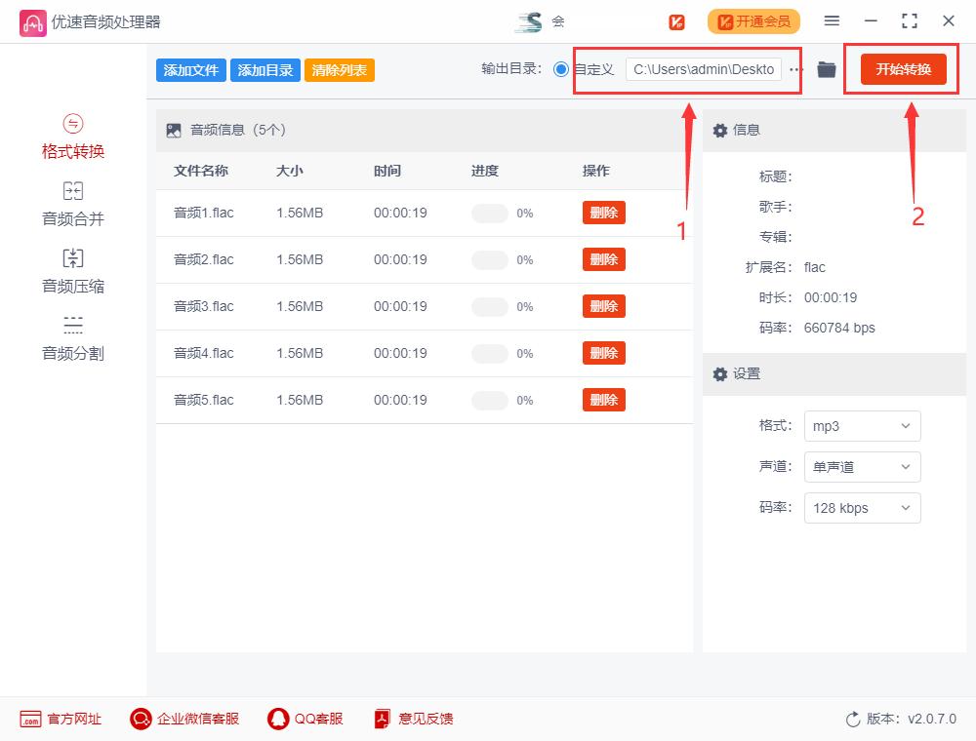The width and height of the screenshot is (976, 741).
Task: Switch to 音频压缩 audio compression
Action: [x=72, y=270]
